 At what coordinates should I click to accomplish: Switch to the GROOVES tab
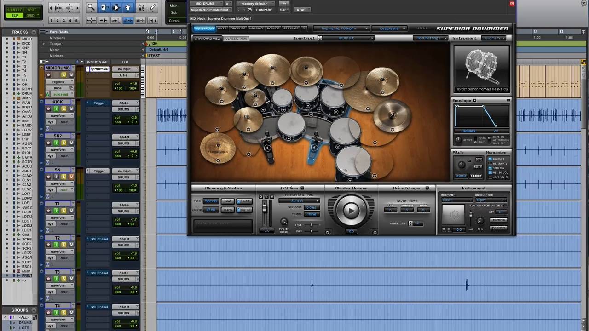238,29
